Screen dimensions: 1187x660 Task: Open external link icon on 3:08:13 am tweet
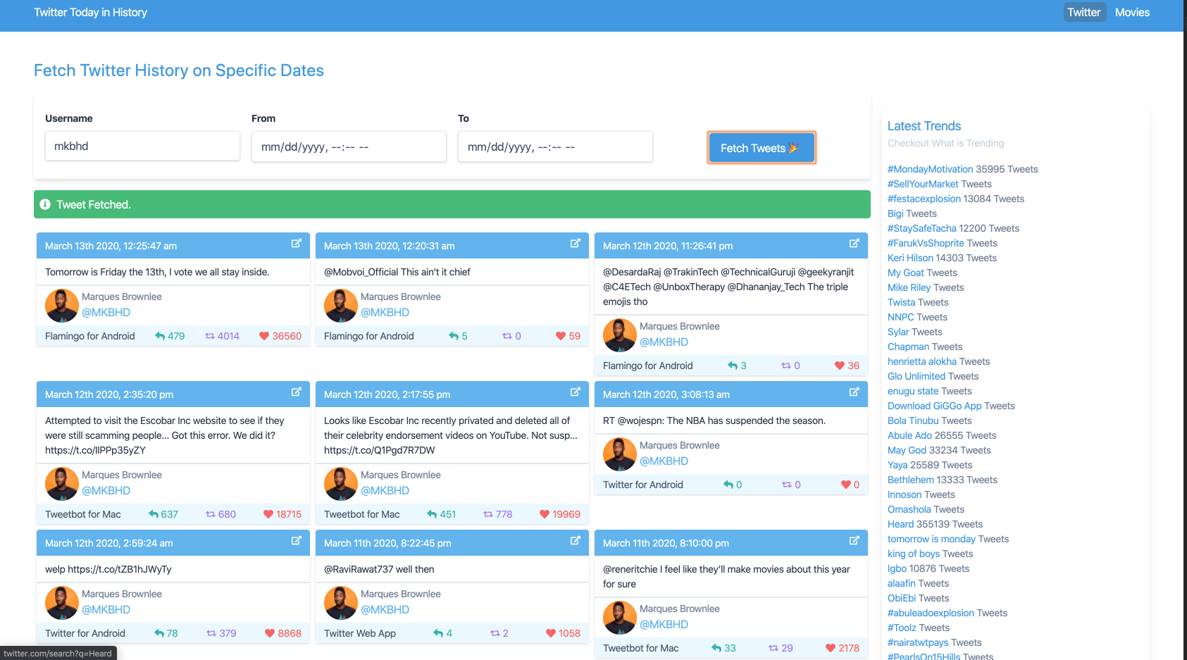tap(854, 392)
